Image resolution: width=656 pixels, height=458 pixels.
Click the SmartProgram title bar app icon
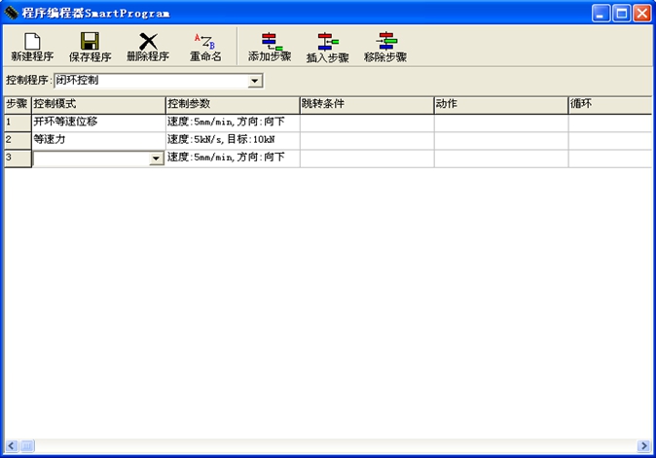[x=12, y=14]
